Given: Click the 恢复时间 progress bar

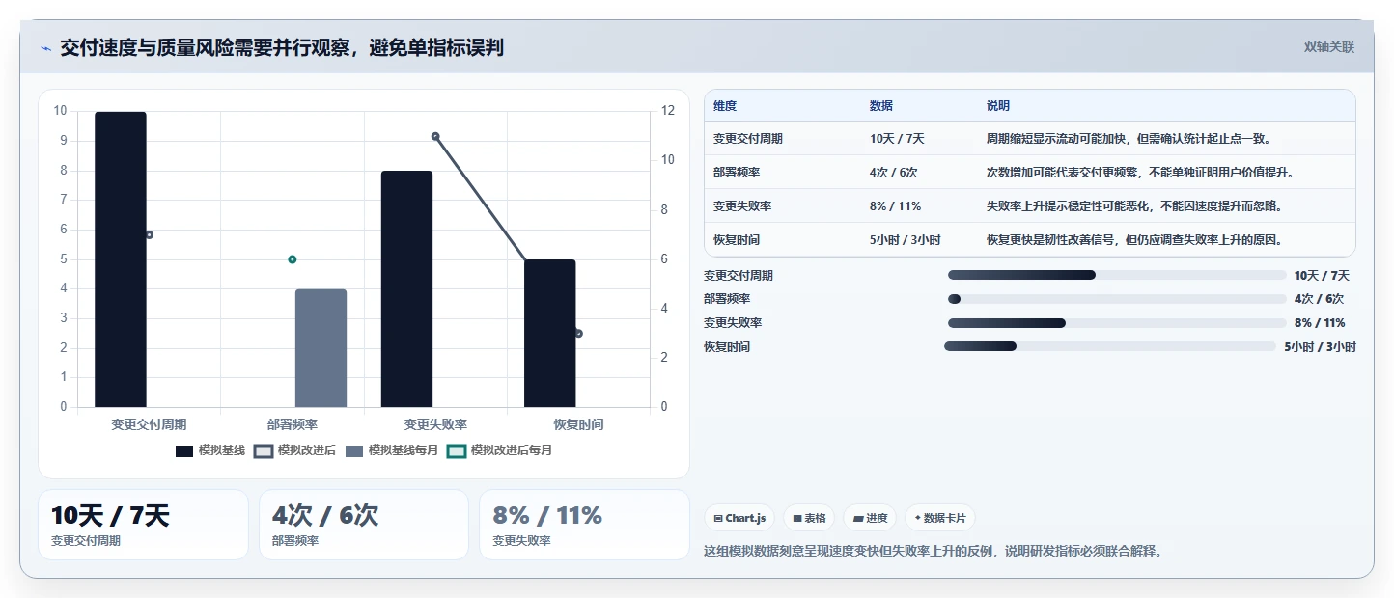Looking at the screenshot, I should [1110, 346].
